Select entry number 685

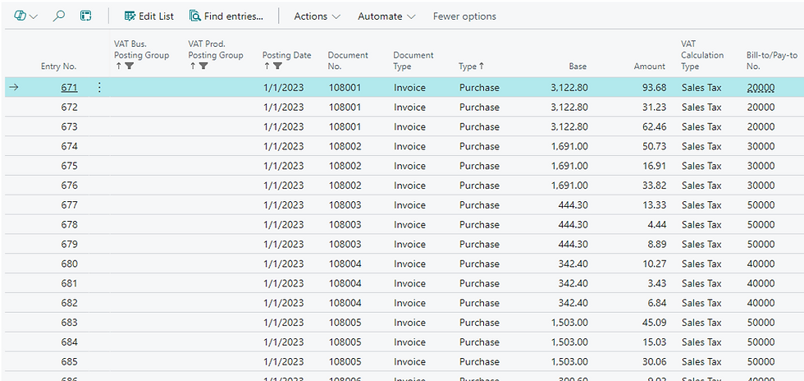pos(69,361)
